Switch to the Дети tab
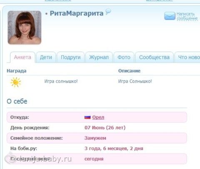The image size is (200, 169). pyautogui.click(x=46, y=57)
